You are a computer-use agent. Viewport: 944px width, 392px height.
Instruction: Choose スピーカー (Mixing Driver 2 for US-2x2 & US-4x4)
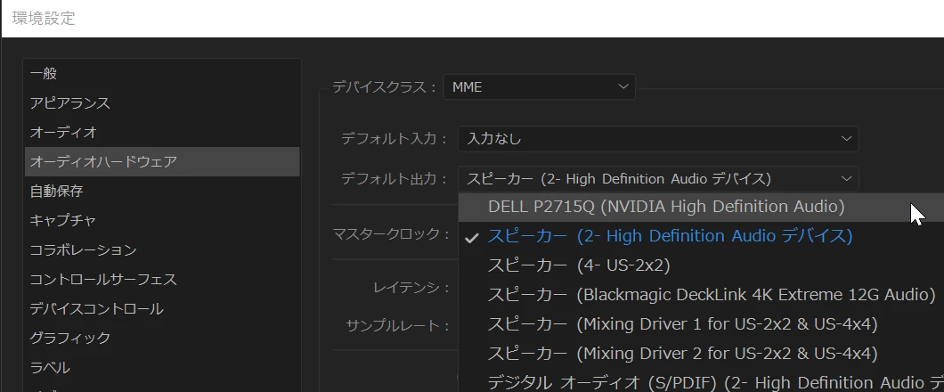tap(701, 354)
